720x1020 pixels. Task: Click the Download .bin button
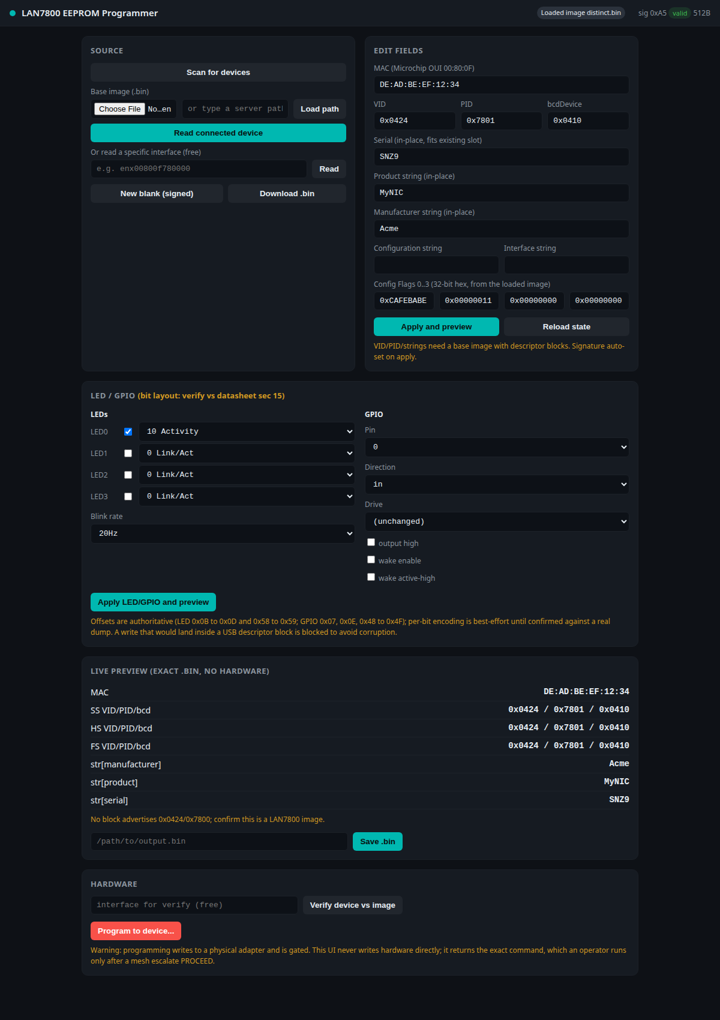(x=287, y=193)
